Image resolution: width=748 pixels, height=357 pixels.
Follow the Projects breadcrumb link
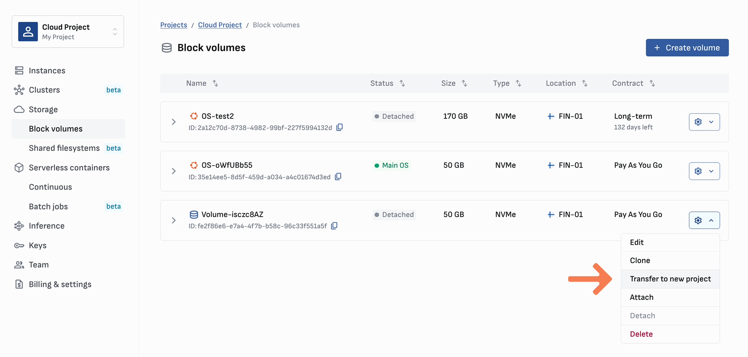174,25
